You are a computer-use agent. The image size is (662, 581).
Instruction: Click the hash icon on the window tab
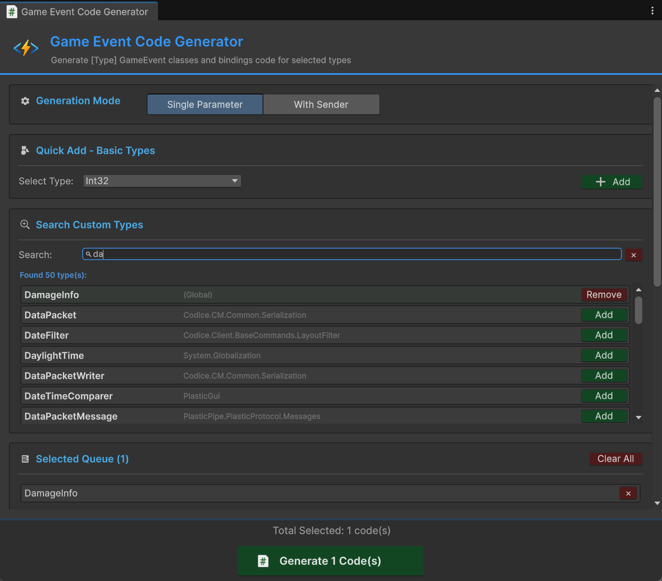(x=11, y=11)
